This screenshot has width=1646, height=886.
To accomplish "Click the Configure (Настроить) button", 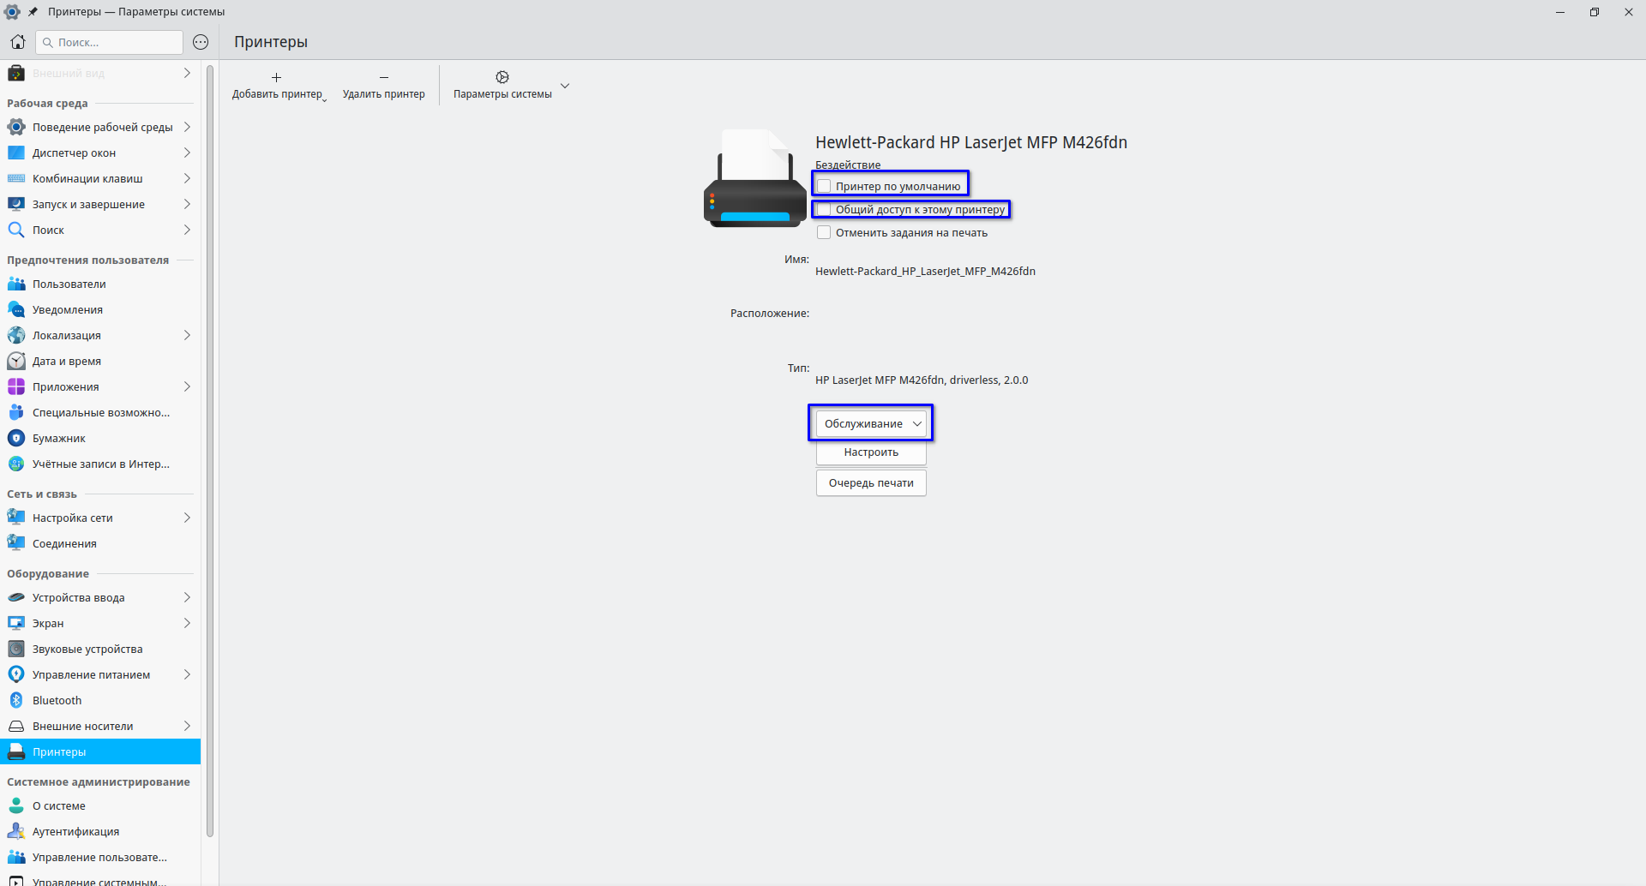I will click(871, 452).
